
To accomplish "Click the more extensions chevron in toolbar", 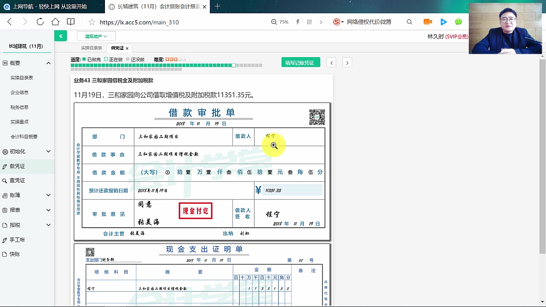I will point(321,22).
